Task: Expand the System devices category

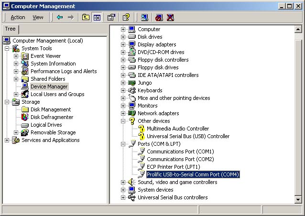Action: 123,190
